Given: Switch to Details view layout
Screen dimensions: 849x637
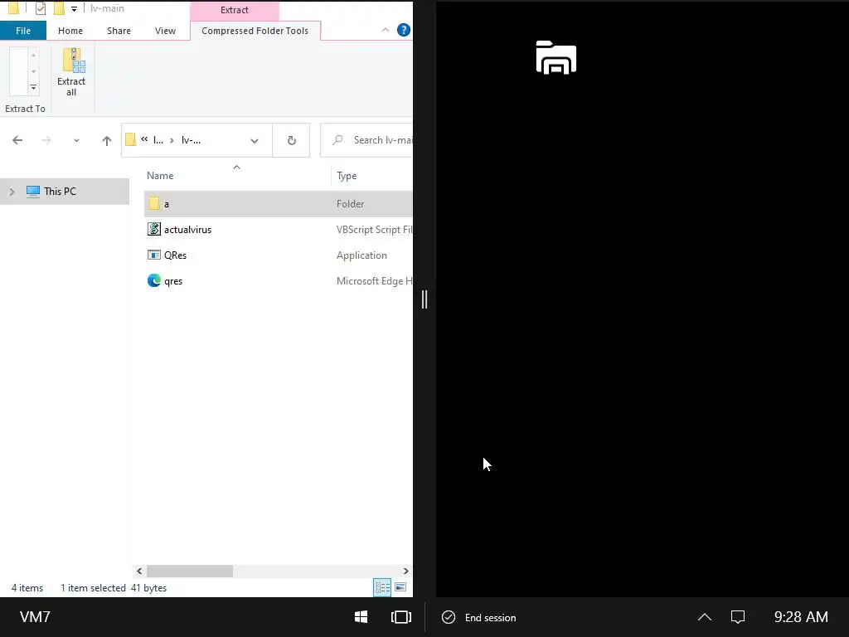Looking at the screenshot, I should 382,587.
